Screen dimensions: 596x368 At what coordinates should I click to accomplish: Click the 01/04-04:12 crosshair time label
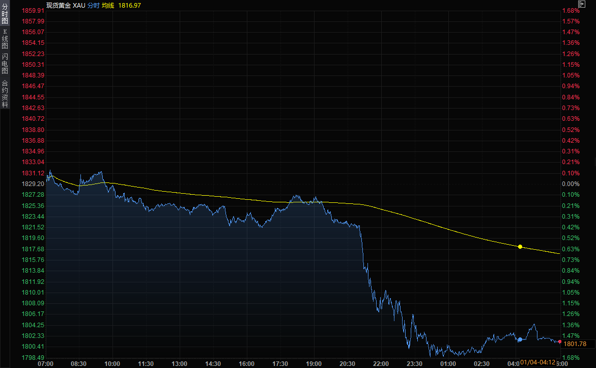537,362
